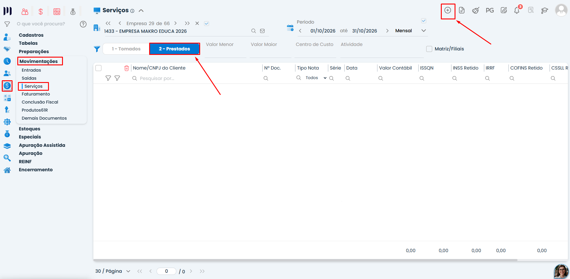Screen dimensions: 570x279
Task: Toggle the Matriz/Filiais checkbox
Action: pos(429,49)
